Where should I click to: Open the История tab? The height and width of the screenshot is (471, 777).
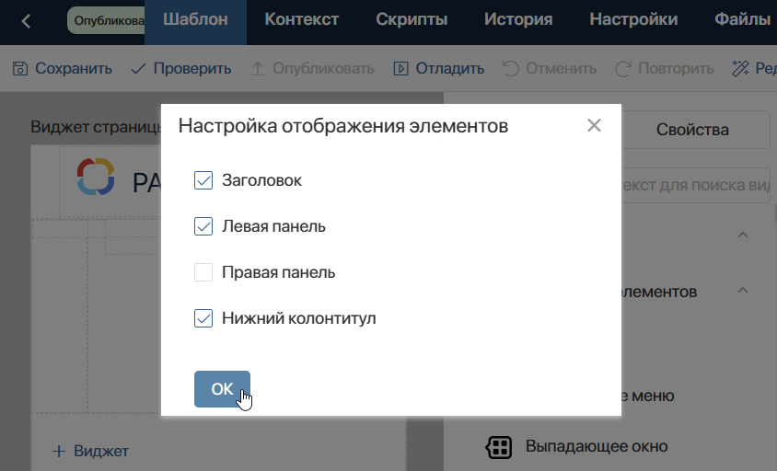[x=518, y=19]
